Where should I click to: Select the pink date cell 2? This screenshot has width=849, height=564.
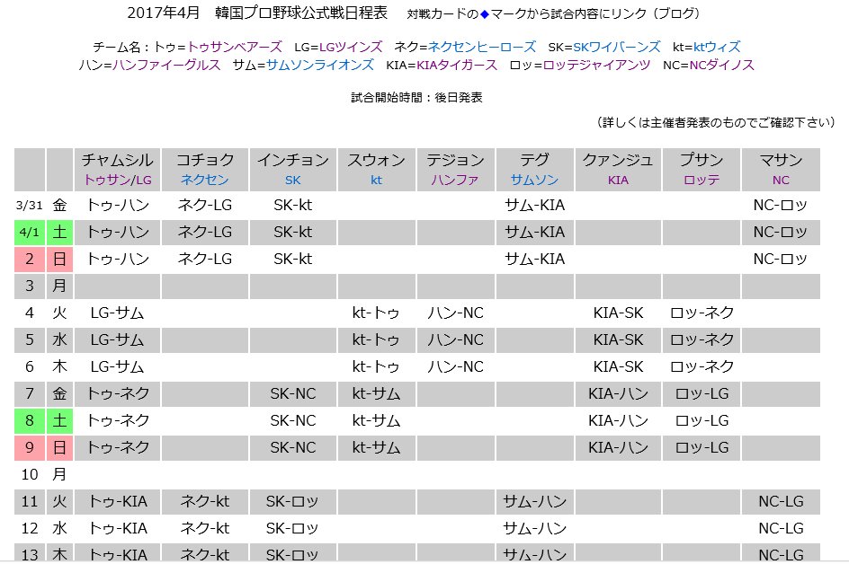30,259
